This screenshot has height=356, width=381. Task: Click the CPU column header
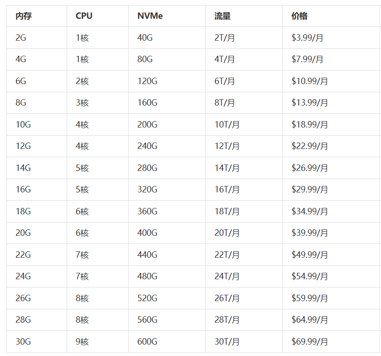[x=84, y=16]
